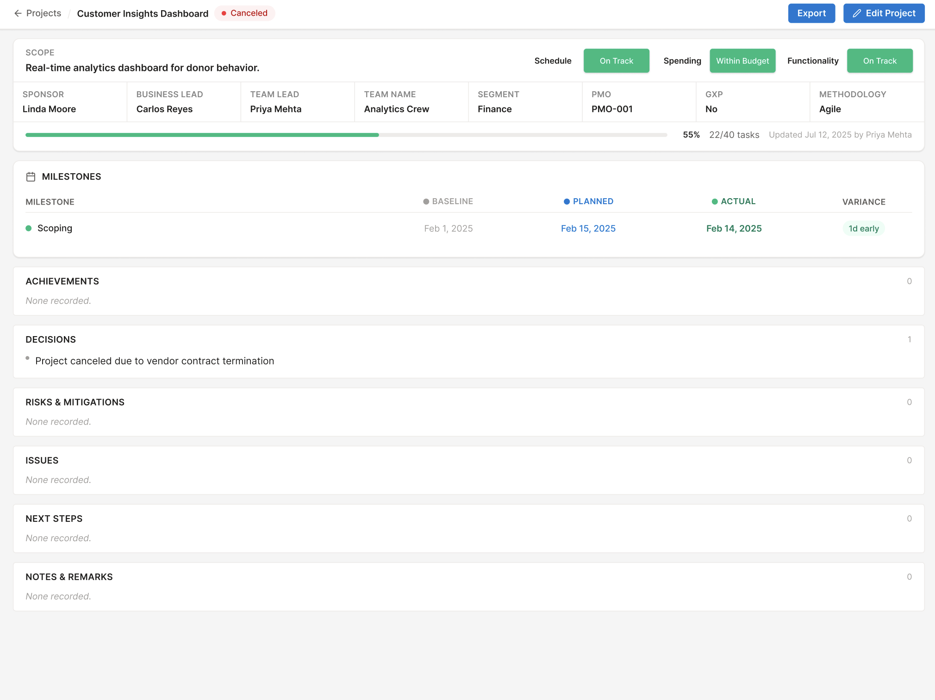Click the red dot in the Canceled badge
This screenshot has width=935, height=700.
click(x=224, y=13)
